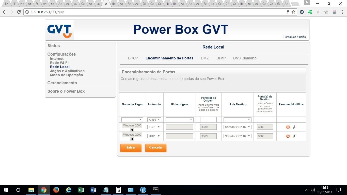The height and width of the screenshot is (195, 347).
Task: Select Encaminhamento de Portas tab
Action: click(x=169, y=58)
